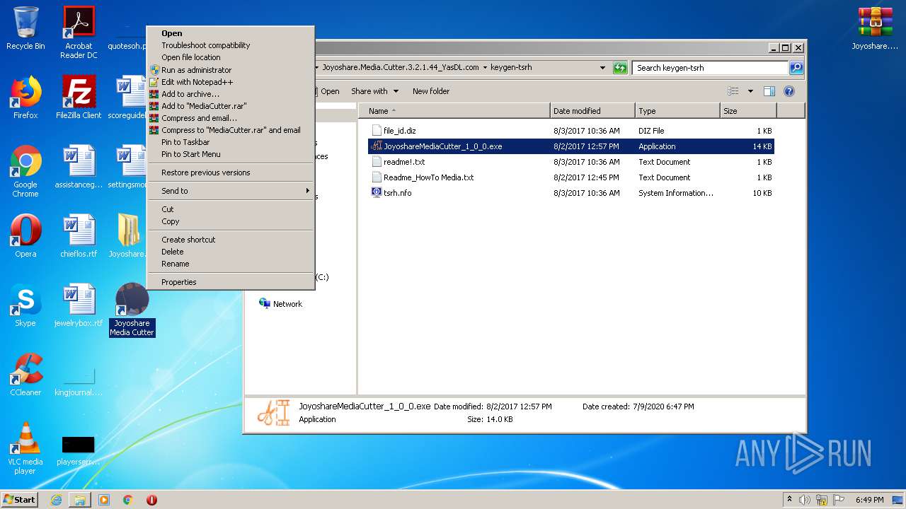Choose Edit with Notepad++
Viewport: 906px width, 509px height.
tap(231, 82)
